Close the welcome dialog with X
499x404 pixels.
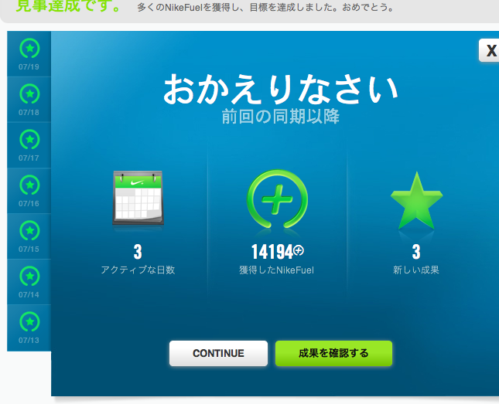coord(490,51)
